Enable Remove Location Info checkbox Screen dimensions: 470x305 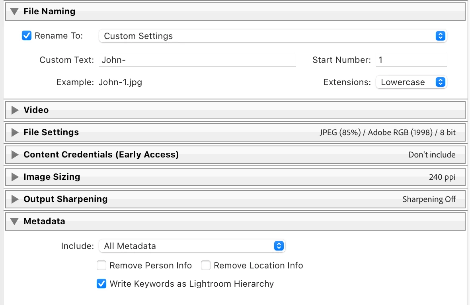click(x=206, y=266)
